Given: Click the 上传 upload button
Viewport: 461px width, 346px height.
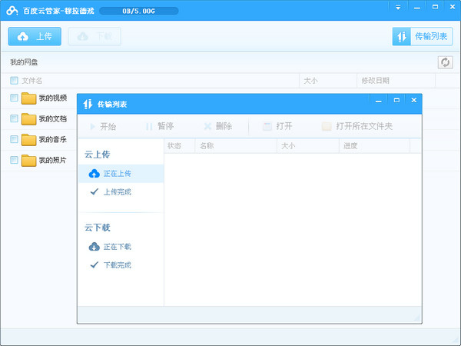Looking at the screenshot, I should pos(35,36).
